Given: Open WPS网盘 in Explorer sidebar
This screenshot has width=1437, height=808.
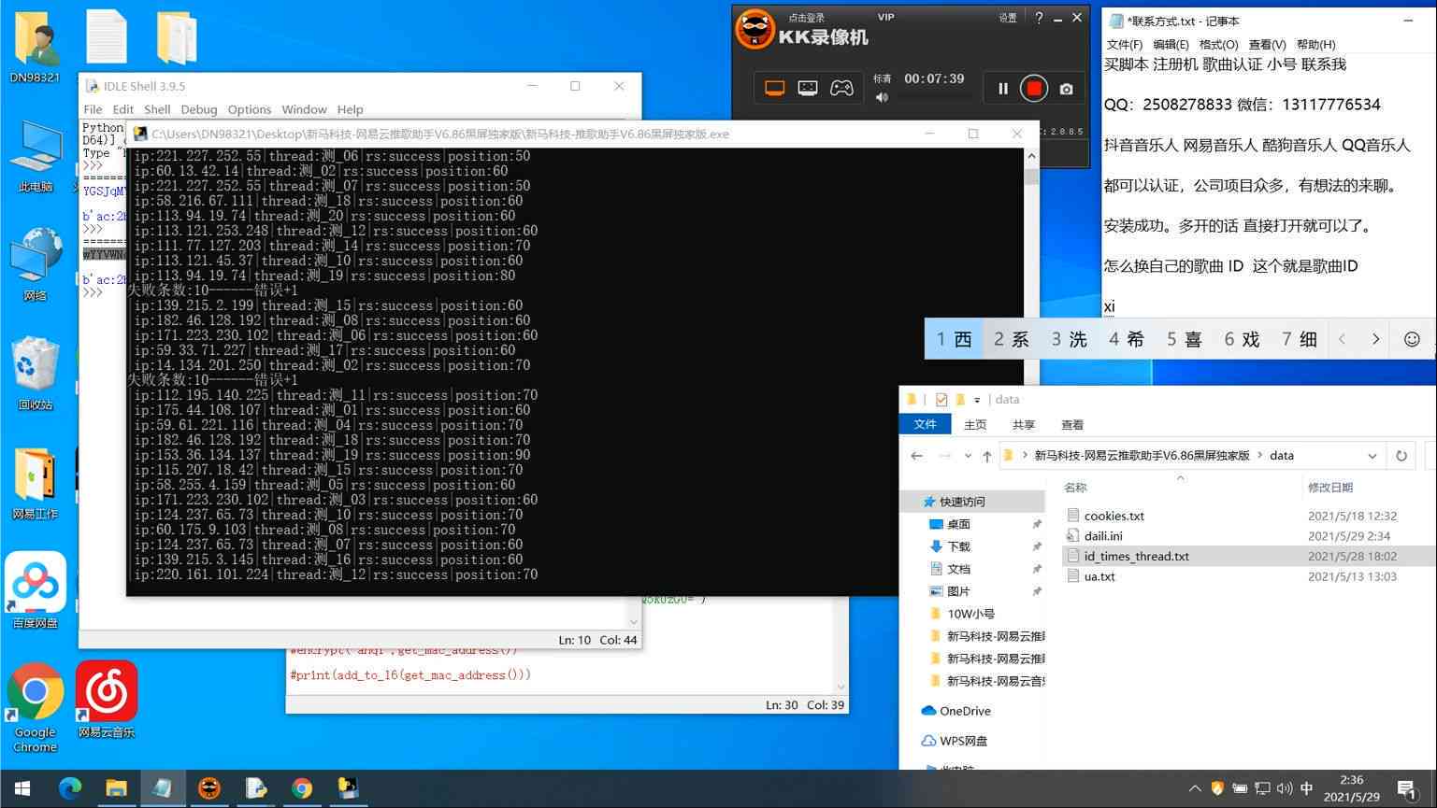Looking at the screenshot, I should [x=963, y=741].
